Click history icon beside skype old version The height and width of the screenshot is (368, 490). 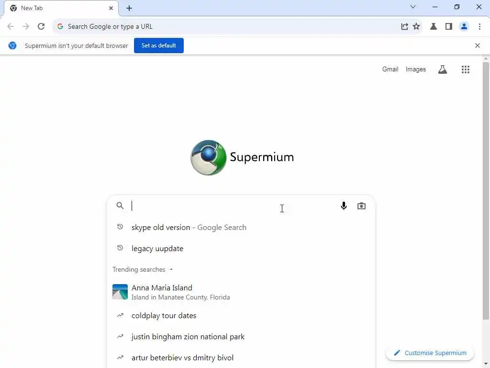(120, 227)
